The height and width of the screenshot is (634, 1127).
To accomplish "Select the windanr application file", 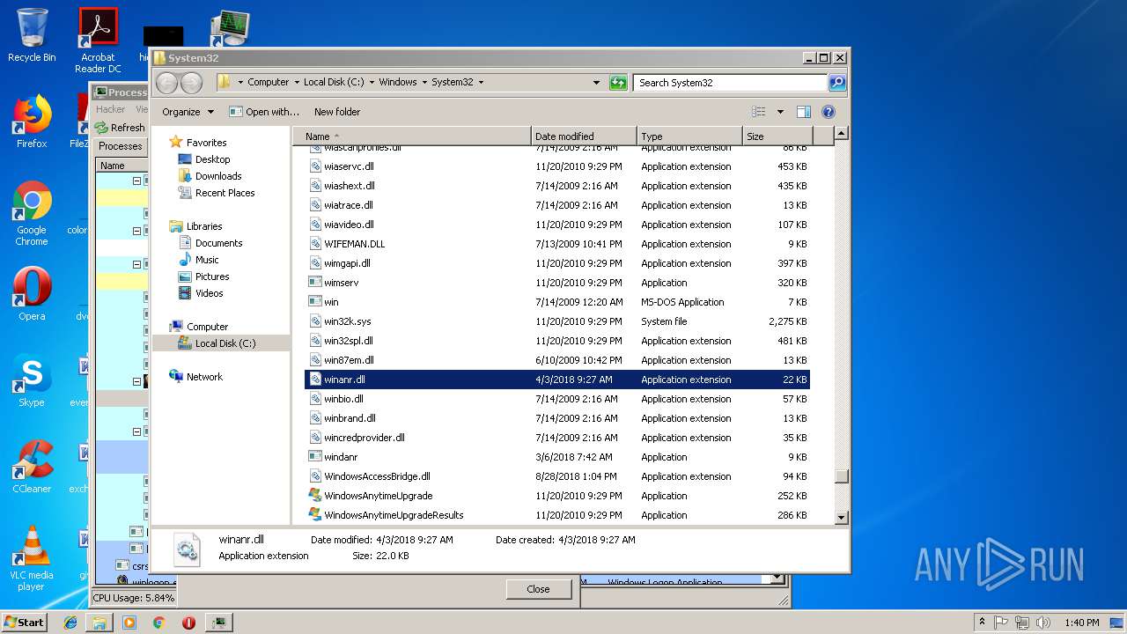I will [556, 457].
